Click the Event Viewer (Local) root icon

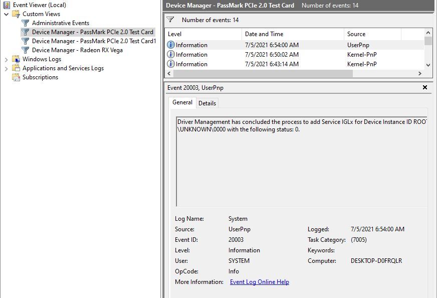pyautogui.click(x=7, y=5)
